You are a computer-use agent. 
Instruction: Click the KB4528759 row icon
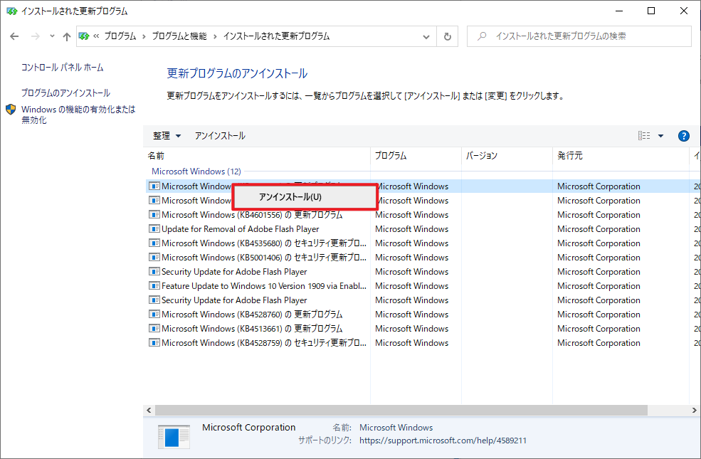tap(154, 343)
